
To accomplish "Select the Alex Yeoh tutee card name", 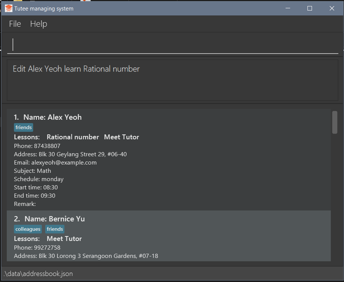I will [x=52, y=117].
